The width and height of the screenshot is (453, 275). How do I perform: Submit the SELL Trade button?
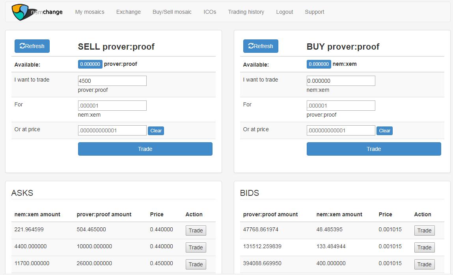pos(145,149)
